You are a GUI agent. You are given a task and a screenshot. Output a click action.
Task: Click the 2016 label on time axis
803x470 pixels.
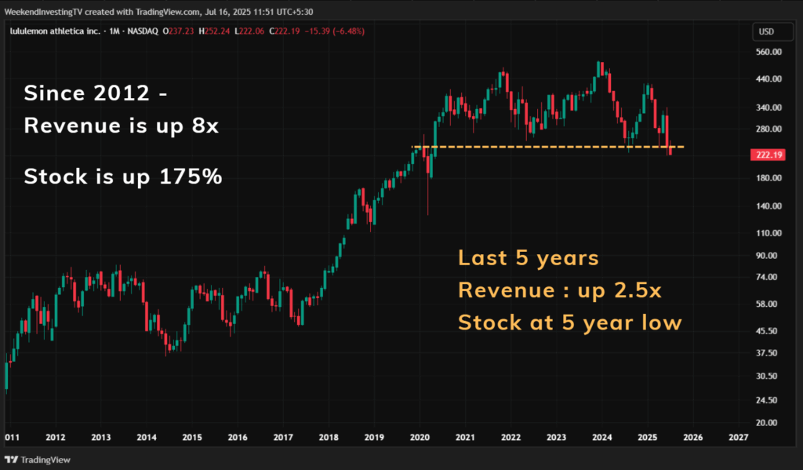[238, 437]
